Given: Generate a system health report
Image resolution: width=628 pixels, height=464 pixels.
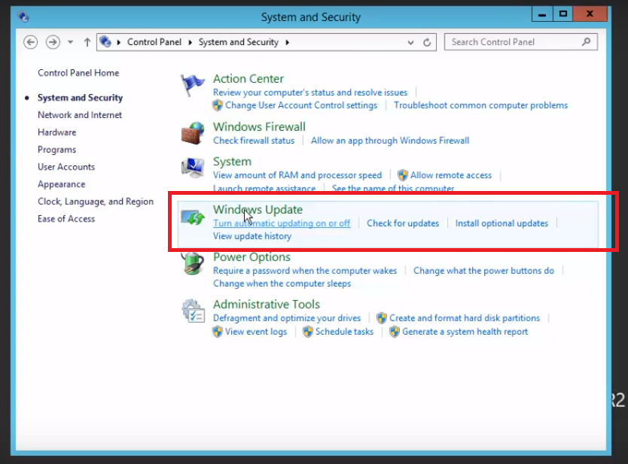Looking at the screenshot, I should click(465, 332).
